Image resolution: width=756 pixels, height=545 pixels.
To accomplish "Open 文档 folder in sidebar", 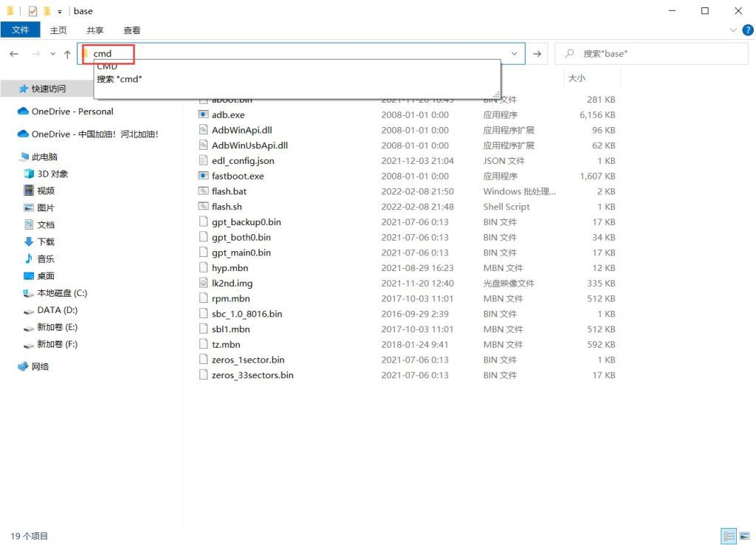I will coord(45,224).
